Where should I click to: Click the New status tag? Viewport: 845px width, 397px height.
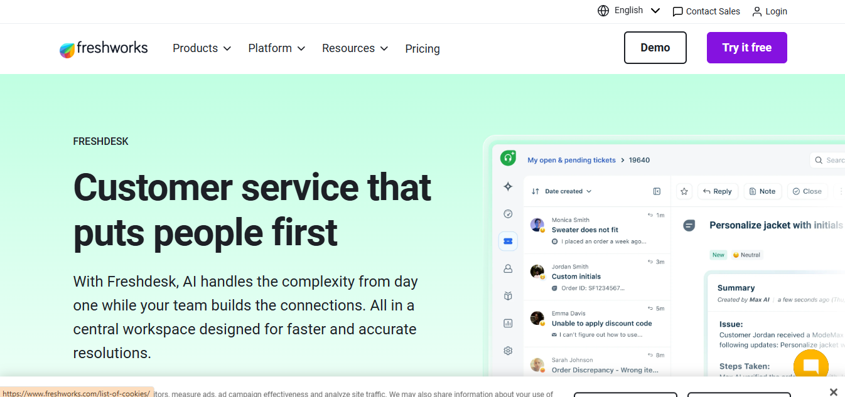point(719,255)
